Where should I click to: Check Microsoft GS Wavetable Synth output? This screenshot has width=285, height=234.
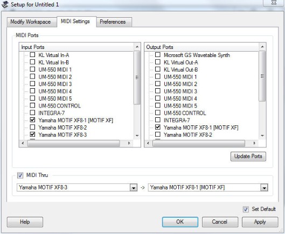(158, 55)
